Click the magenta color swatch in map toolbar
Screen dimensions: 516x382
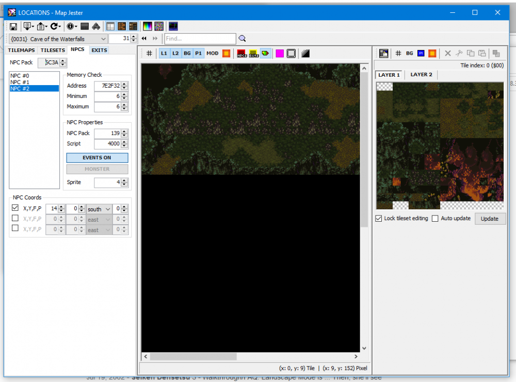279,53
